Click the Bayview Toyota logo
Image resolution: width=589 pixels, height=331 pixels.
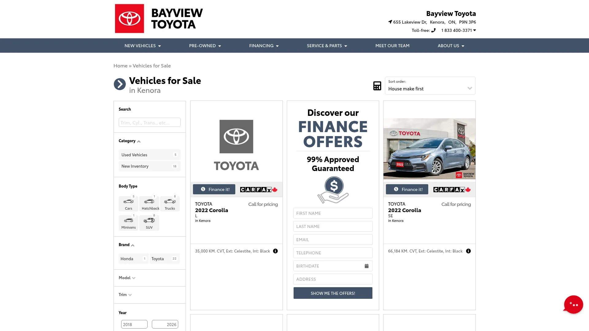click(x=159, y=18)
